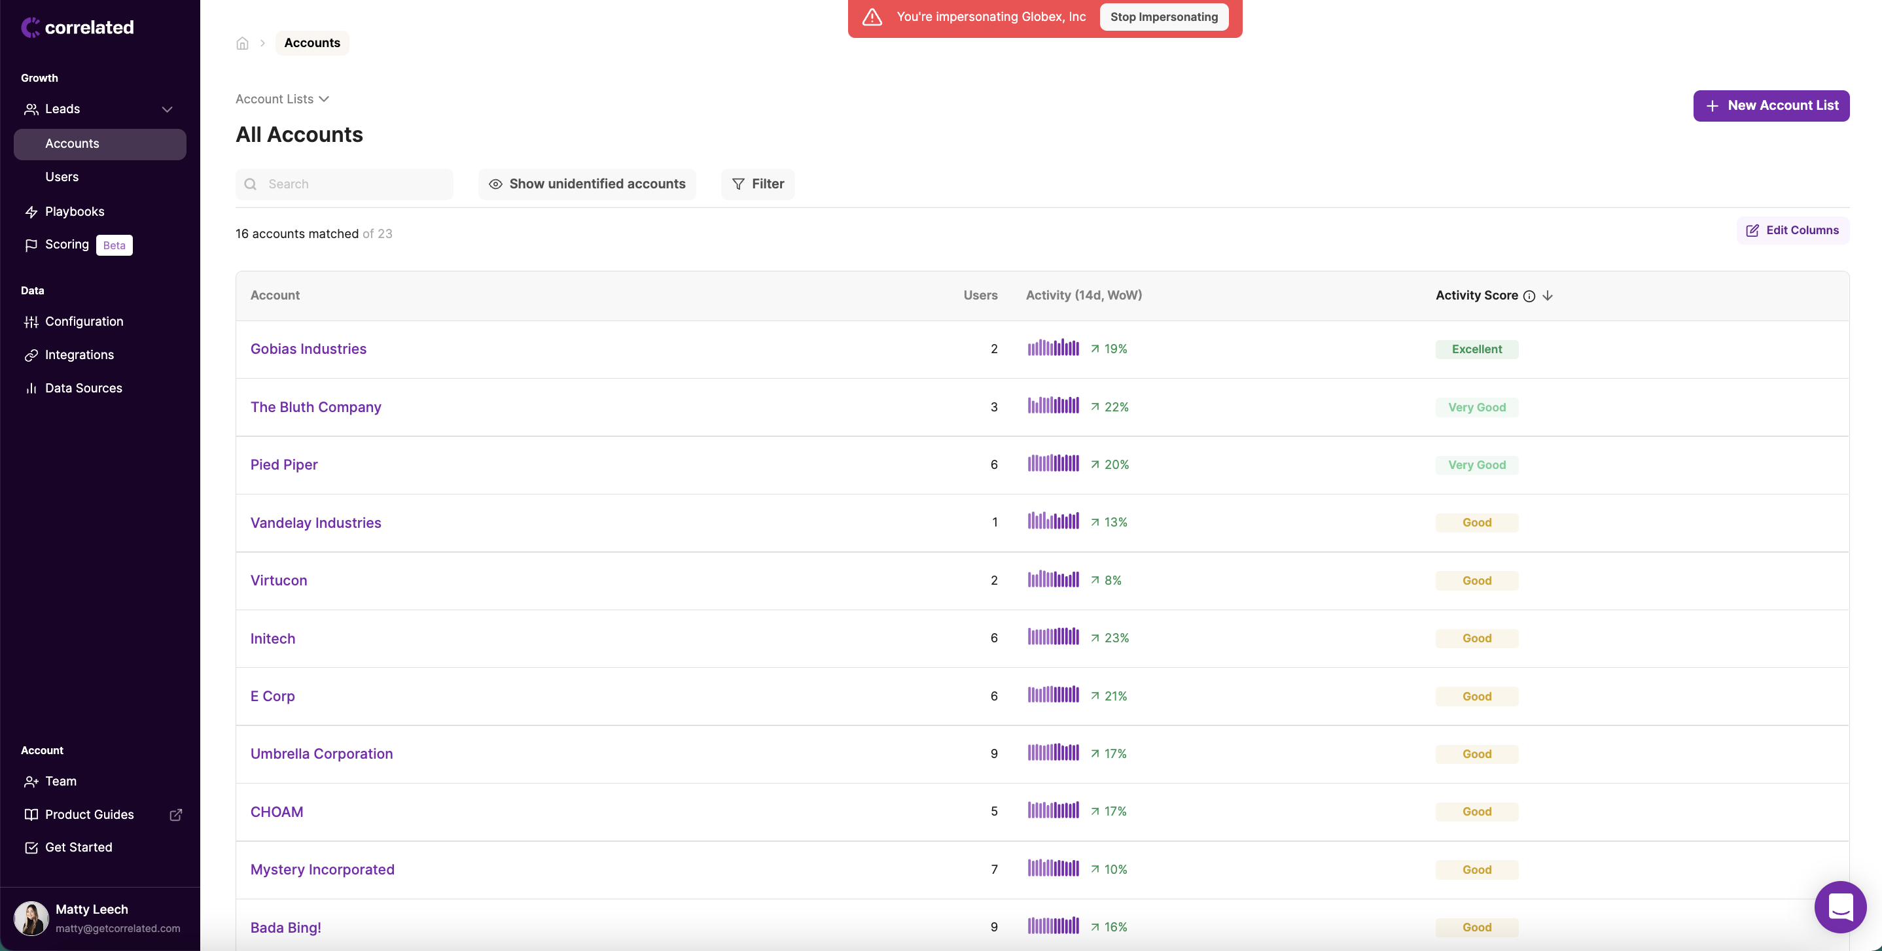Focus the accounts Search field
This screenshot has height=951, width=1882.
point(354,184)
